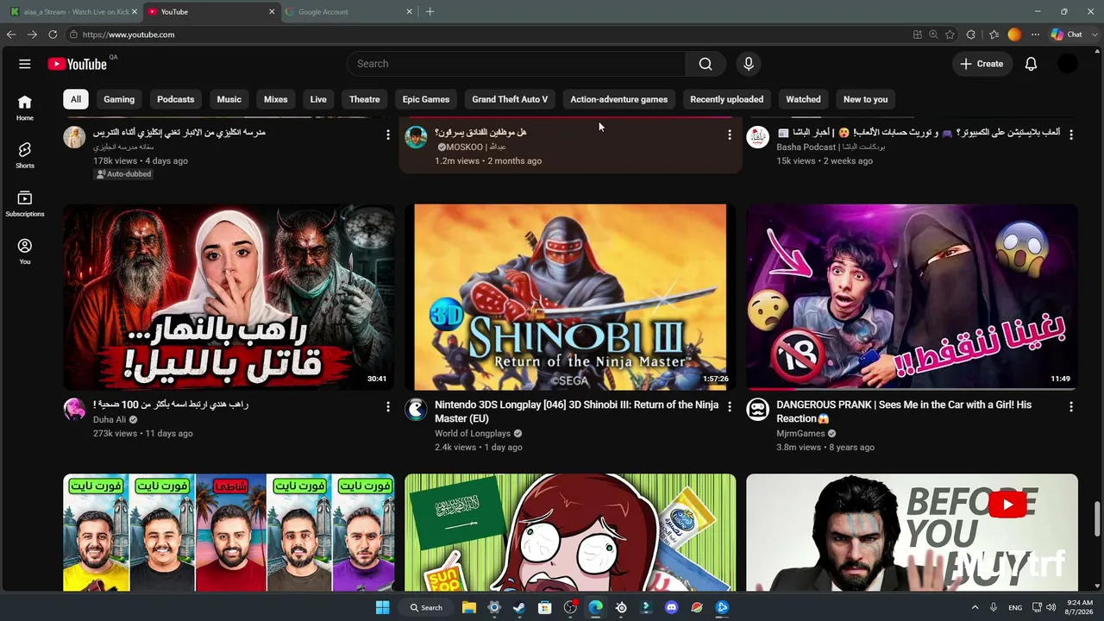Select the Recently uploaded chip
Image resolution: width=1104 pixels, height=621 pixels.
click(x=727, y=99)
